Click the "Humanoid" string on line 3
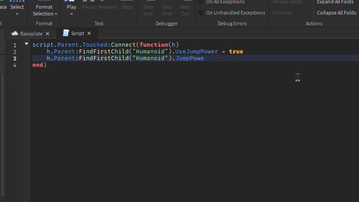Image resolution: width=359 pixels, height=202 pixels. click(150, 58)
